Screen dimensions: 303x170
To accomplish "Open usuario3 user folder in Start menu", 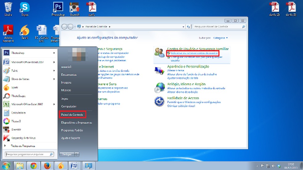I will click(x=66, y=67).
